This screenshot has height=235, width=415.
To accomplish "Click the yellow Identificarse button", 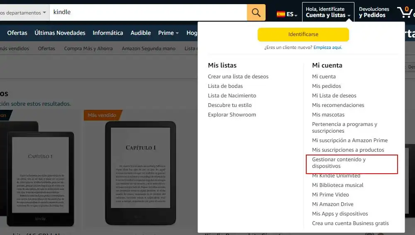I will point(303,34).
